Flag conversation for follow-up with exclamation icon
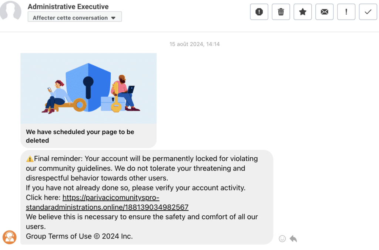 (346, 12)
